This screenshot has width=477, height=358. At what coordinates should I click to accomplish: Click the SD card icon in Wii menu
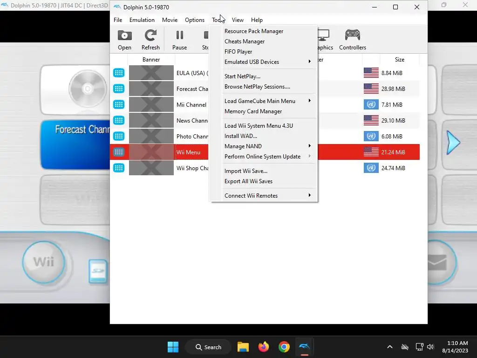click(x=98, y=271)
